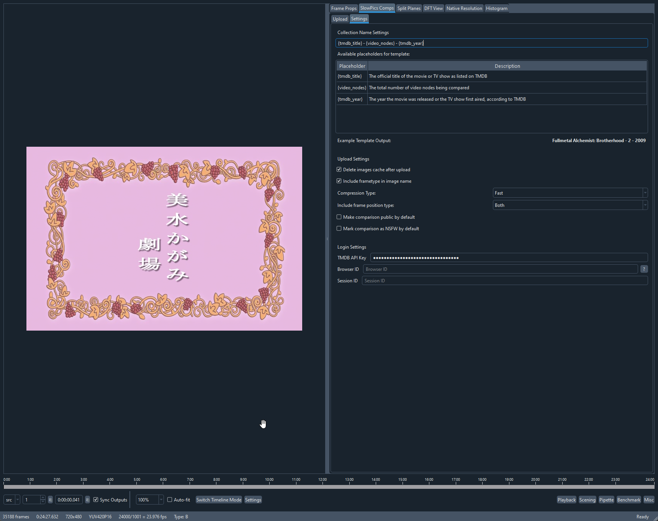
Task: Open the src output selector dropdown
Action: point(12,500)
